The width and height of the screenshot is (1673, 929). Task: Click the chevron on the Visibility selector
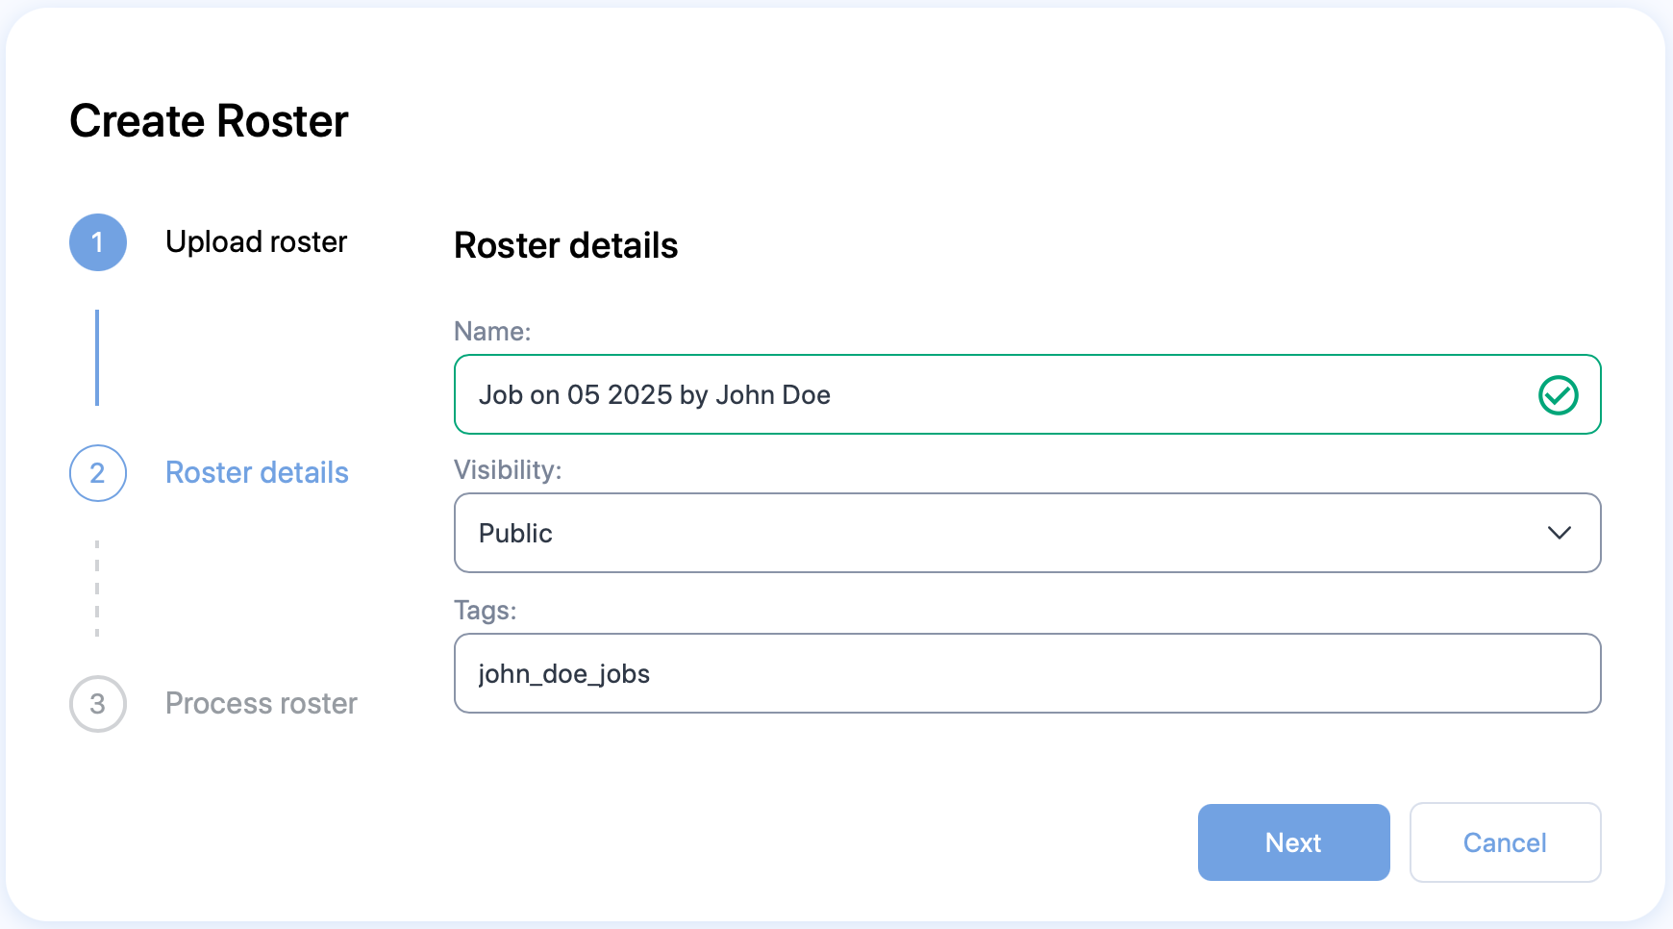tap(1561, 532)
